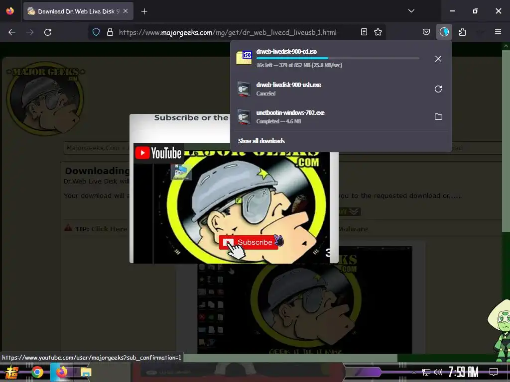510x382 pixels.
Task: Open a new tab with plus button
Action: point(144,11)
